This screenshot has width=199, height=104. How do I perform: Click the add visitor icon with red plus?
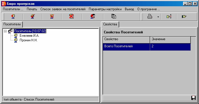(13, 17)
